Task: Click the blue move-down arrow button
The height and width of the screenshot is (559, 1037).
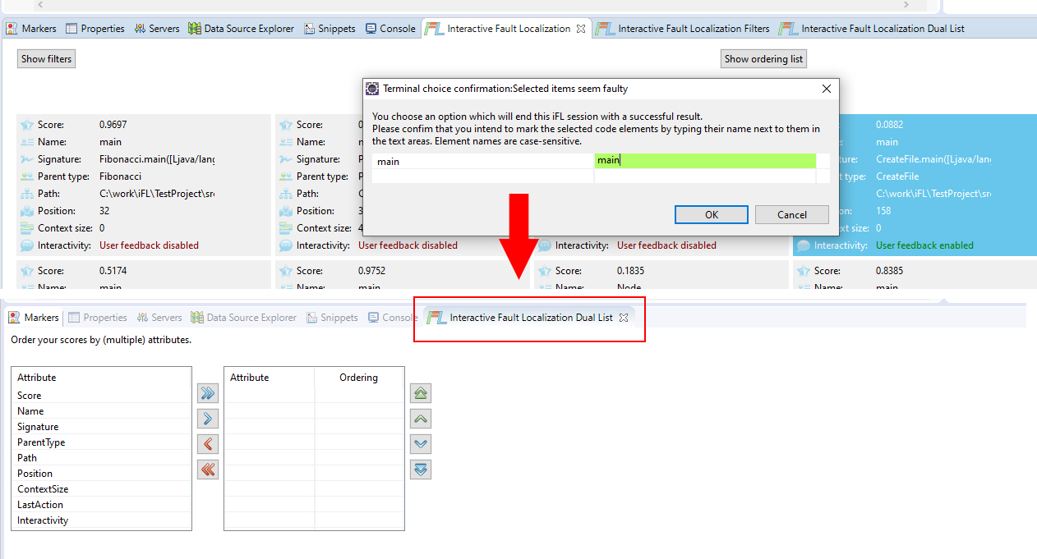Action: pyautogui.click(x=421, y=444)
